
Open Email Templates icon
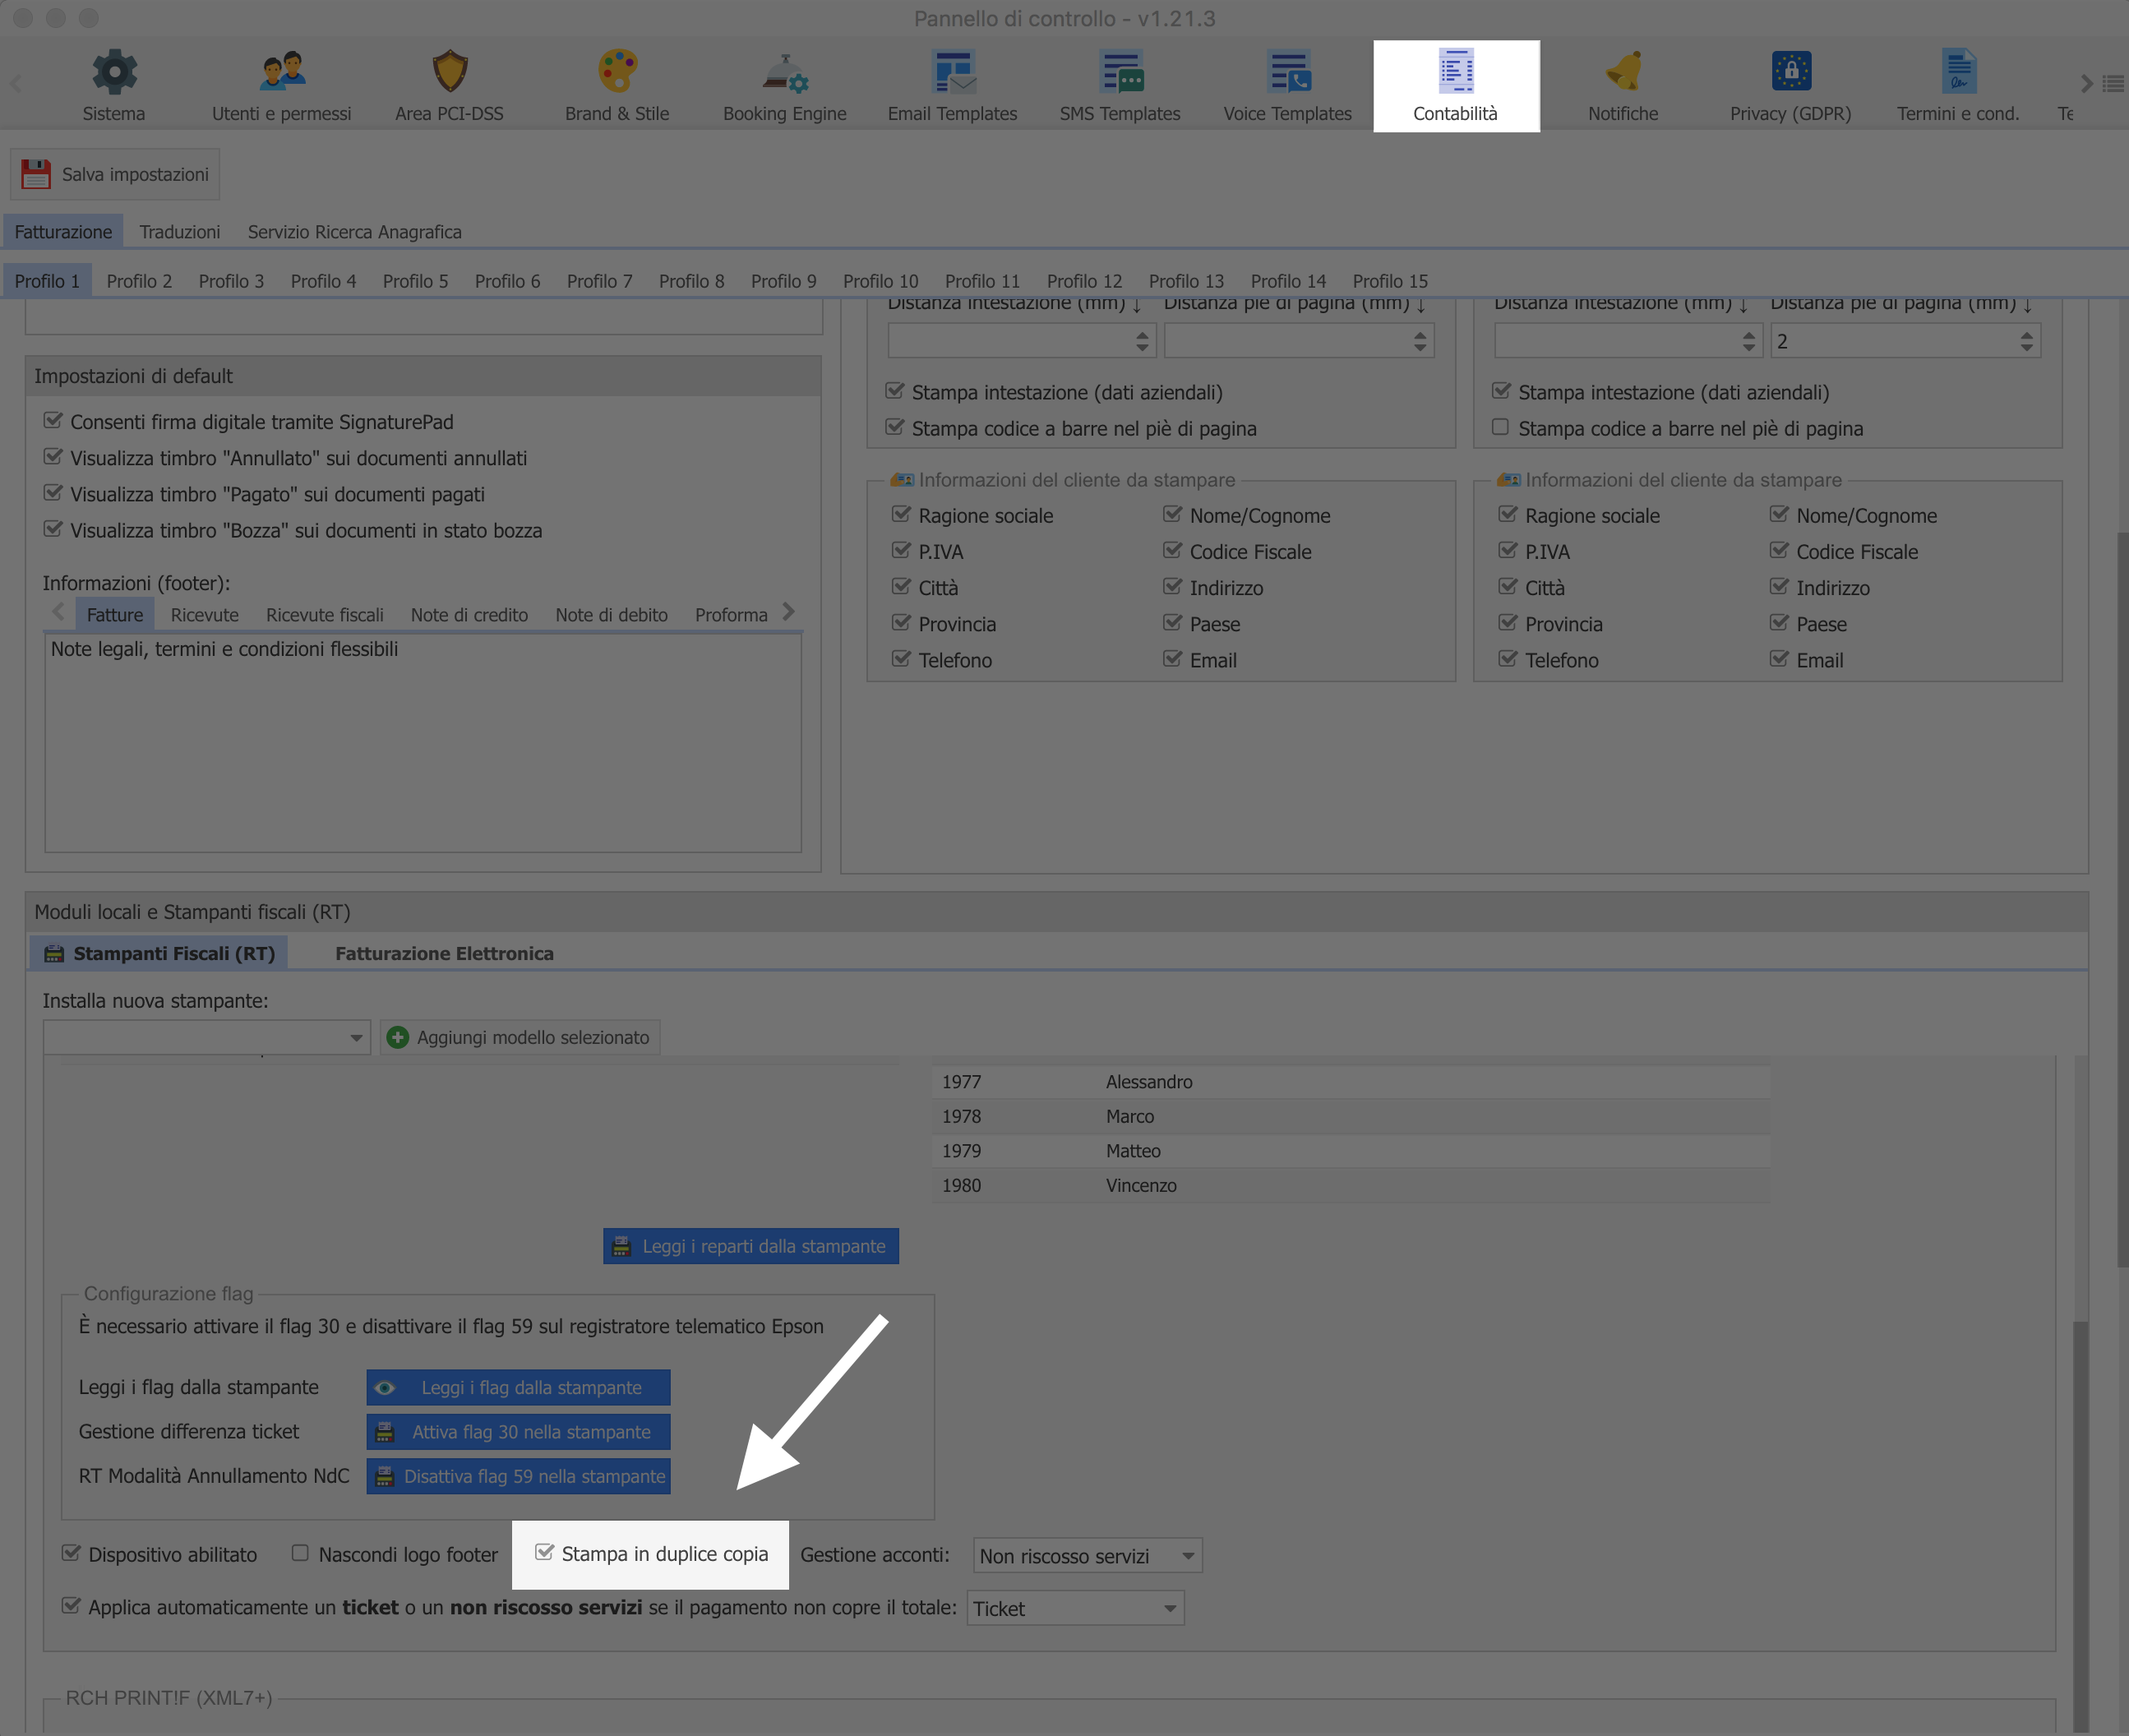(x=953, y=72)
